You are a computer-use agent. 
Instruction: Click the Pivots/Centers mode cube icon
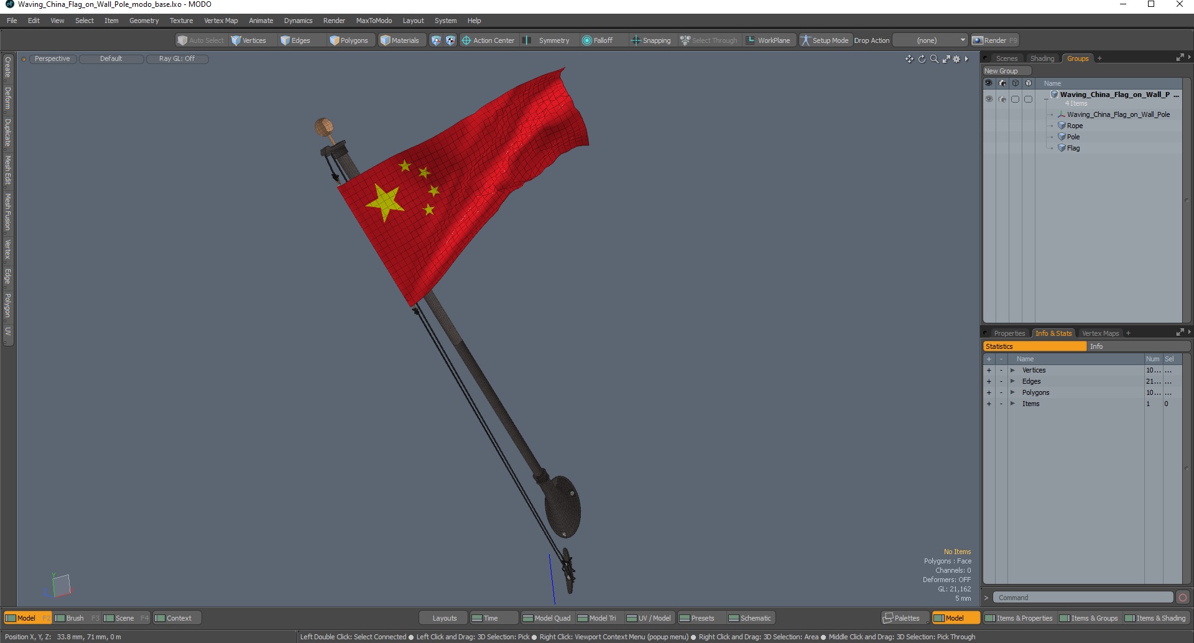pos(451,40)
